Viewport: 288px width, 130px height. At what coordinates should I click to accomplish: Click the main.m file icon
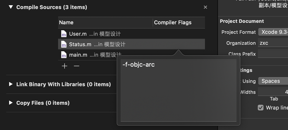tap(64, 55)
